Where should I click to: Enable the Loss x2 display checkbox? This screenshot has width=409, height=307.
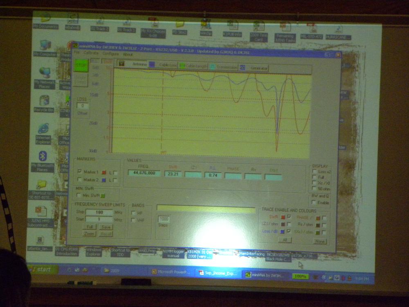coord(315,172)
